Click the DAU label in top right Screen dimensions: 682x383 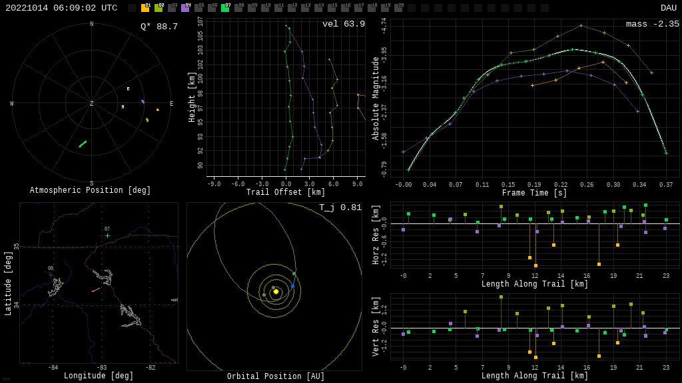click(668, 8)
